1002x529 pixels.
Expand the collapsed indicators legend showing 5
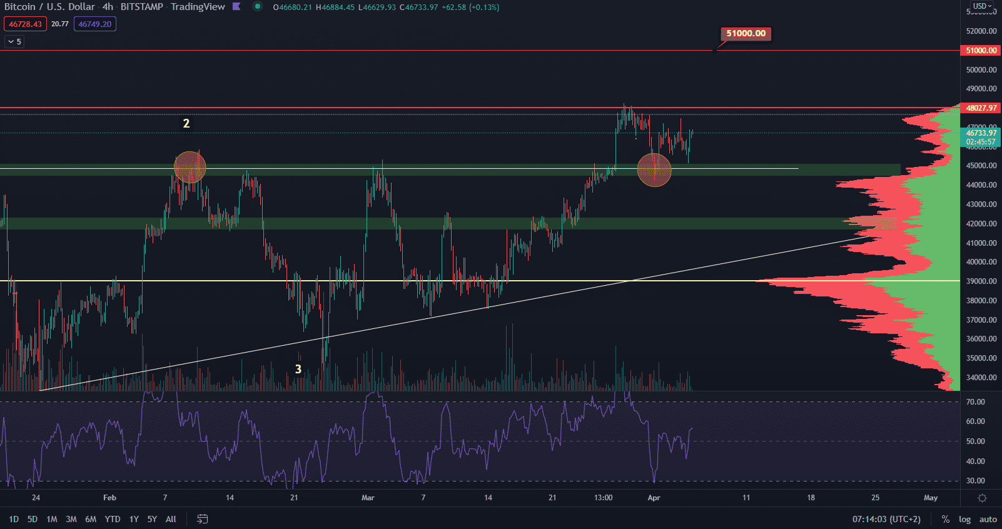14,42
